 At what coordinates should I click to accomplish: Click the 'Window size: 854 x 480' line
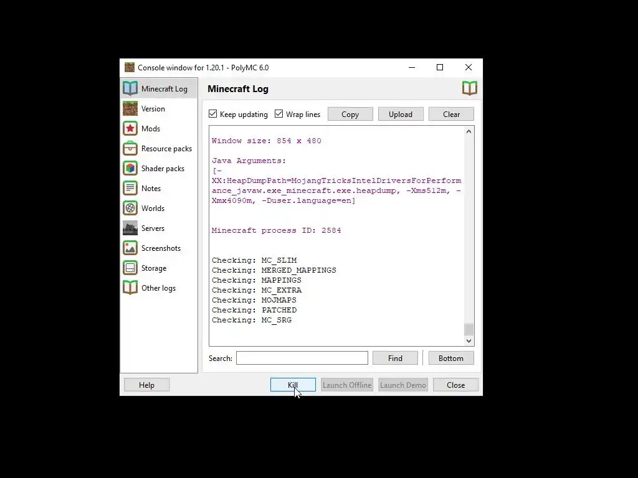point(267,141)
